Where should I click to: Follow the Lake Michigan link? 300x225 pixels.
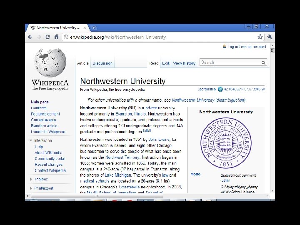click(118, 175)
